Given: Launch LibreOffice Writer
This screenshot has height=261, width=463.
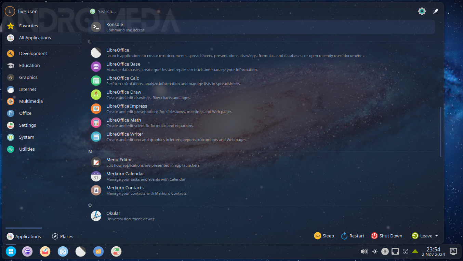Looking at the screenshot, I should tap(262, 137).
